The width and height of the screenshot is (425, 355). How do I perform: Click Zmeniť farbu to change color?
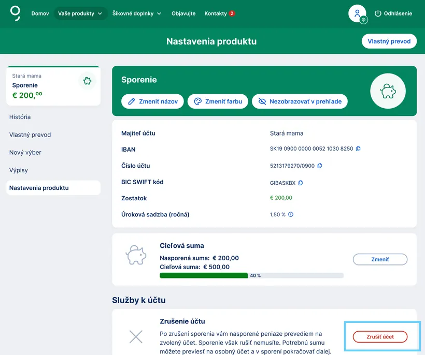tap(218, 101)
